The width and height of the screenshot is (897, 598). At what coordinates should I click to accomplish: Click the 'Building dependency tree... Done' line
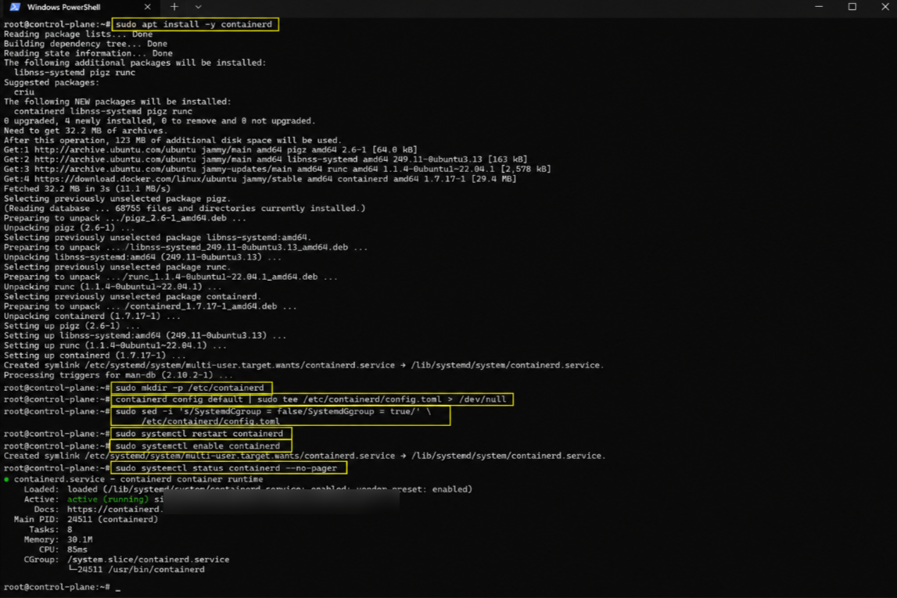tap(86, 44)
